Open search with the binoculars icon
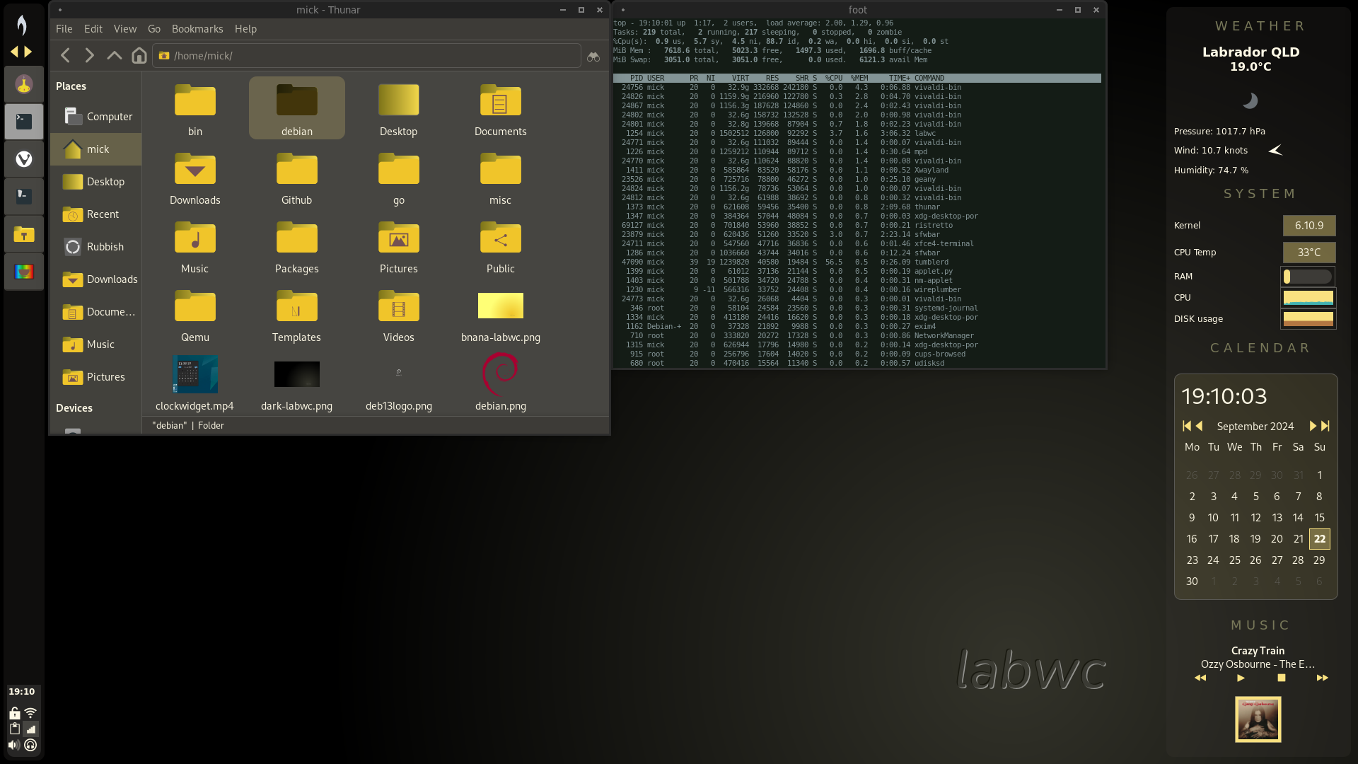The height and width of the screenshot is (764, 1358). 593,56
